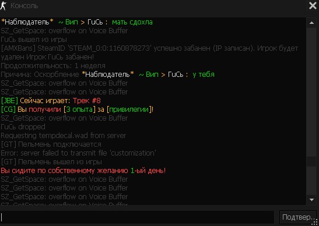Screen dimensions: 319x226
Task: Click the scrollbar up arrow
Action: point(311,23)
